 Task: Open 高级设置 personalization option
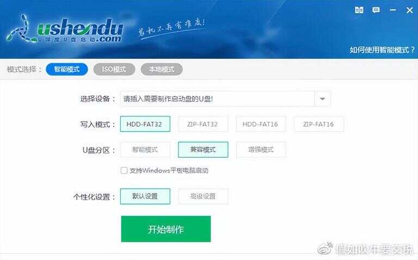(203, 196)
